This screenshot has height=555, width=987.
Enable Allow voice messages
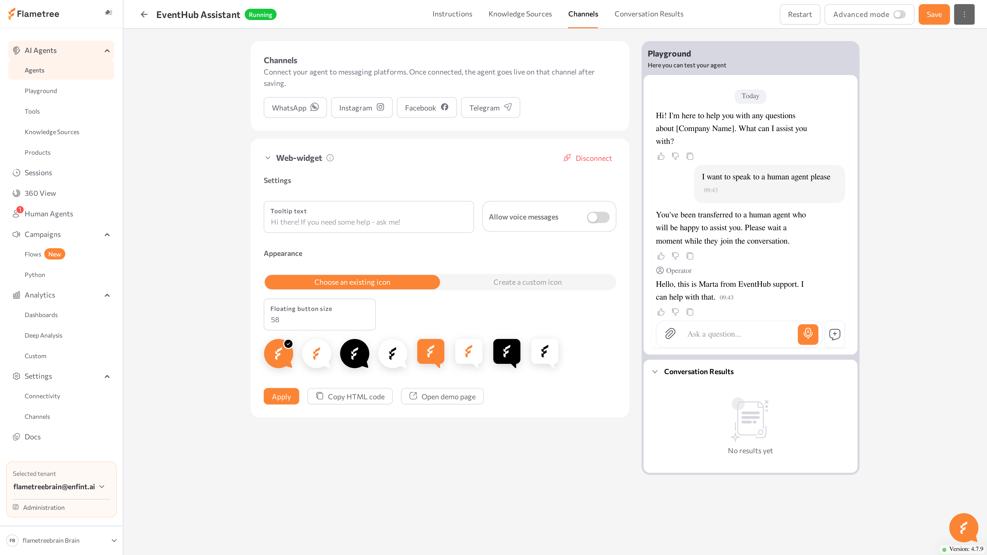click(598, 217)
